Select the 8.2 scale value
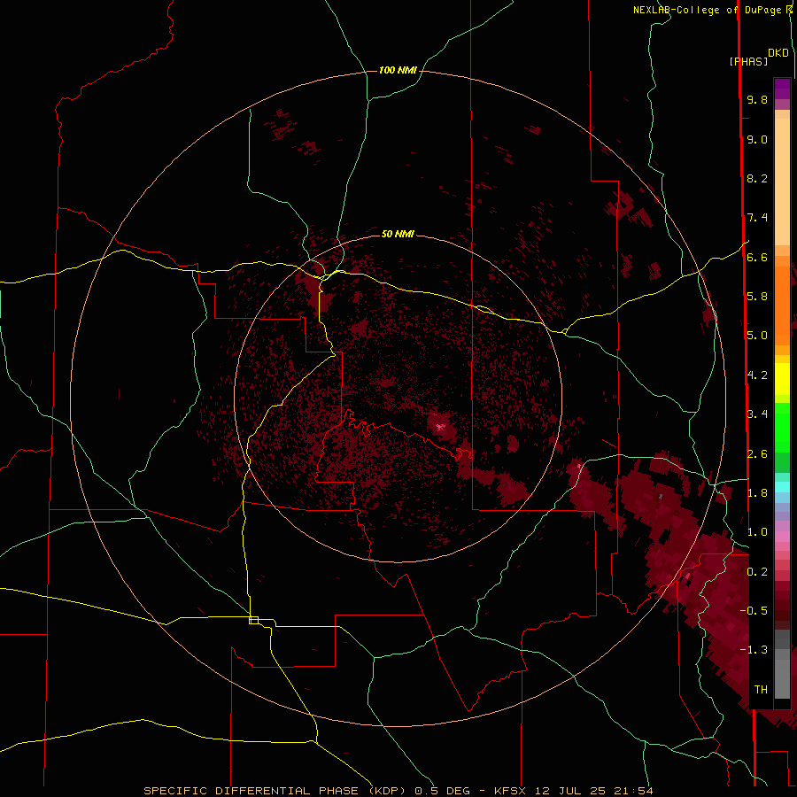The height and width of the screenshot is (797, 797). 757,178
